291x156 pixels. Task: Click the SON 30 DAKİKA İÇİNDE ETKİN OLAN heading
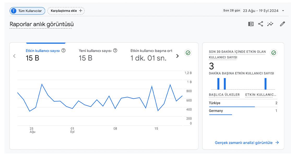237,52
